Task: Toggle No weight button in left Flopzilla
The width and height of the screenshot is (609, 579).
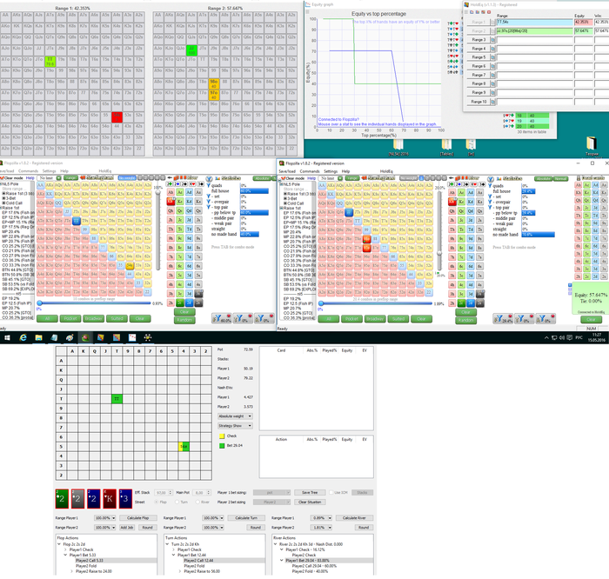Action: (x=127, y=177)
